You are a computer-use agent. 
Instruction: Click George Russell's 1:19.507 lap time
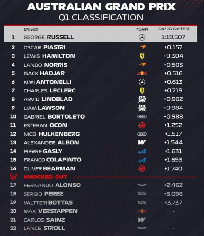(173, 37)
